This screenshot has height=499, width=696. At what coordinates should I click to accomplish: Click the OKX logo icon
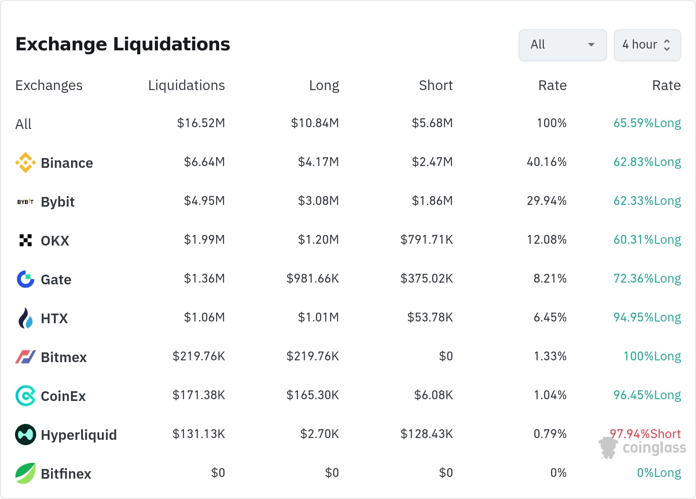pos(26,240)
